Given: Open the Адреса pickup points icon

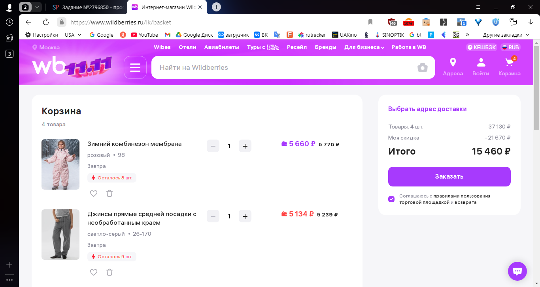Looking at the screenshot, I should [453, 67].
